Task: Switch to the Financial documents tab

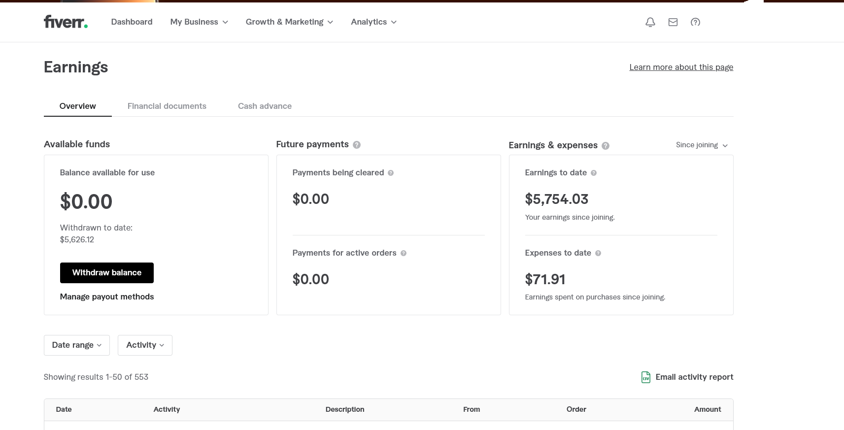Action: point(167,106)
